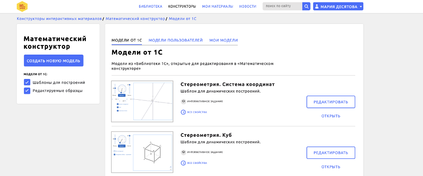The height and width of the screenshot is (176, 423).
Task: Click the search magnifier button
Action: coord(306,6)
